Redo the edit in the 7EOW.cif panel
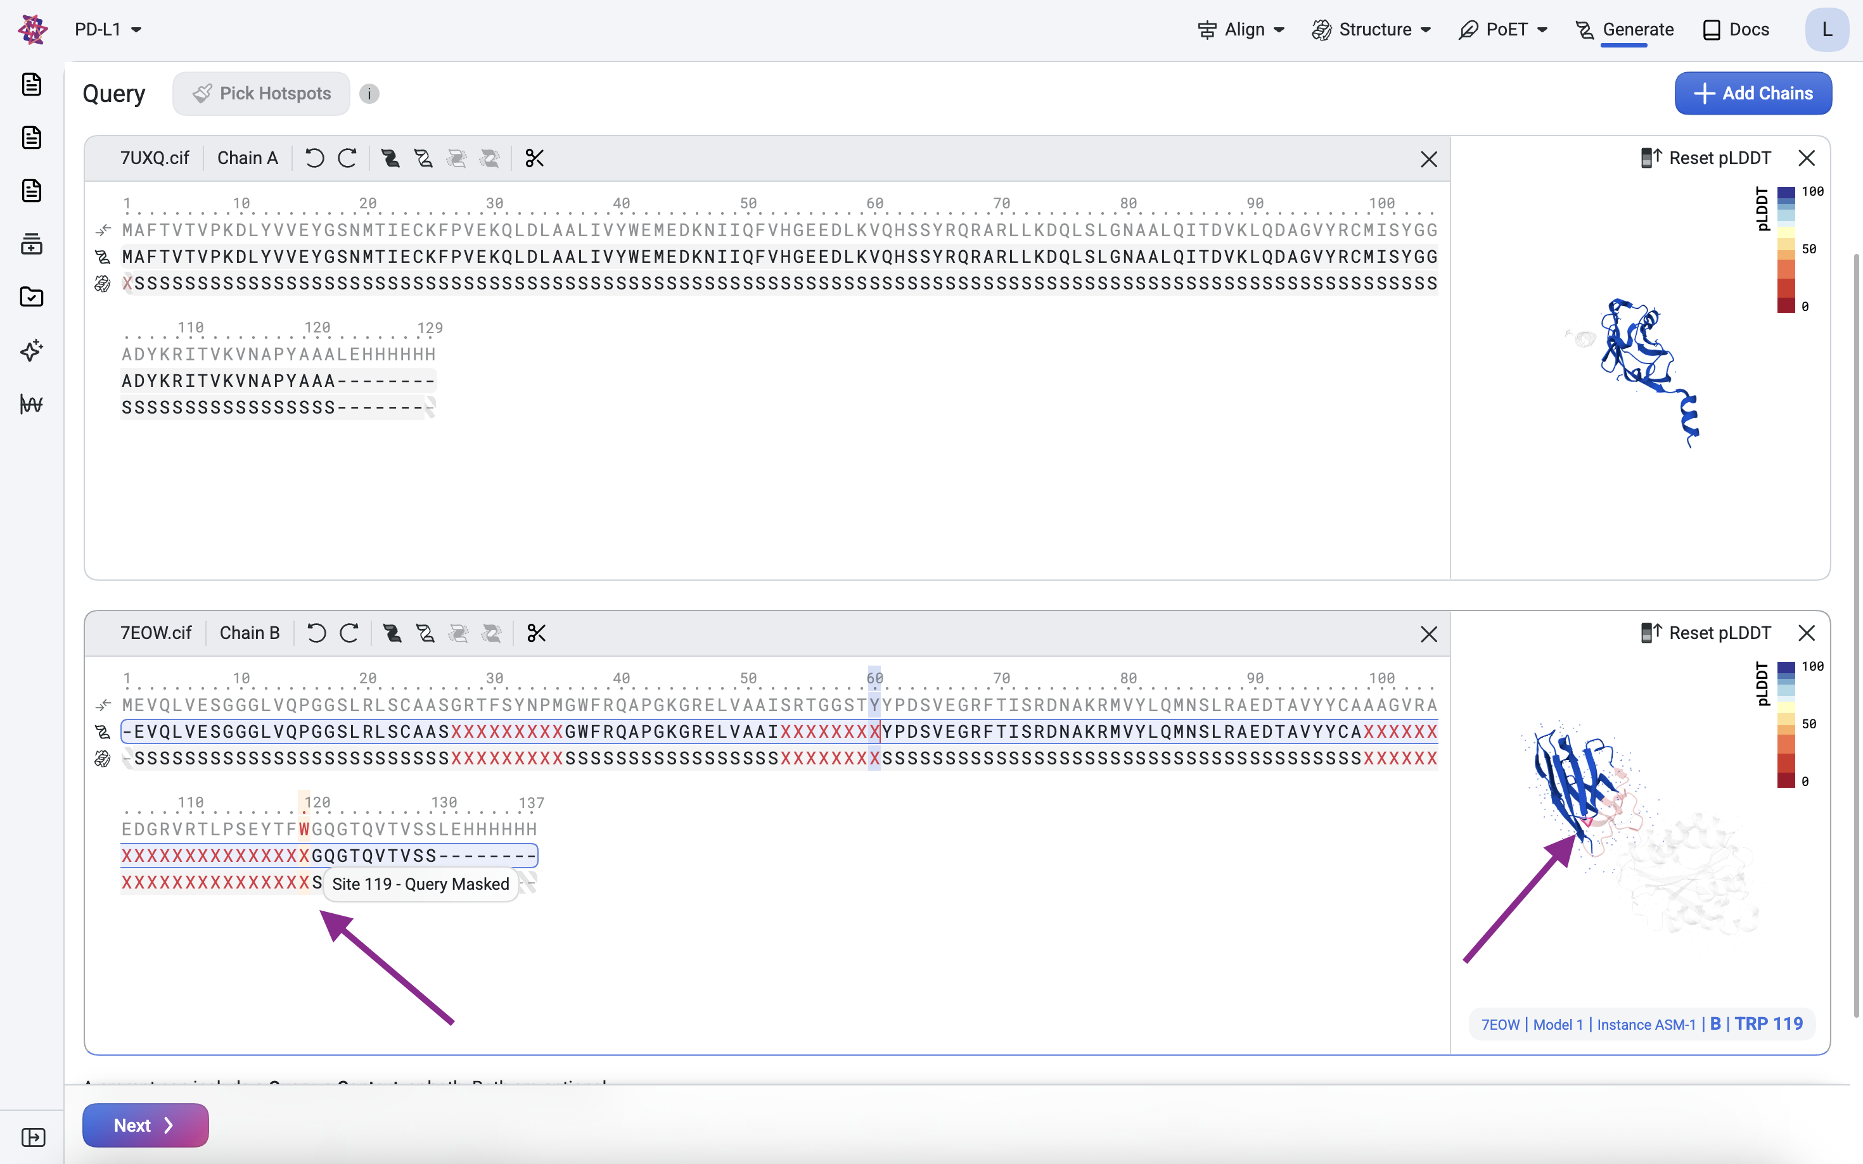 (x=350, y=633)
